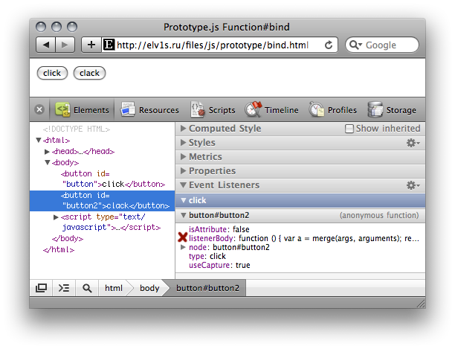Click the body breadcrumb
The image size is (455, 349).
click(x=149, y=288)
